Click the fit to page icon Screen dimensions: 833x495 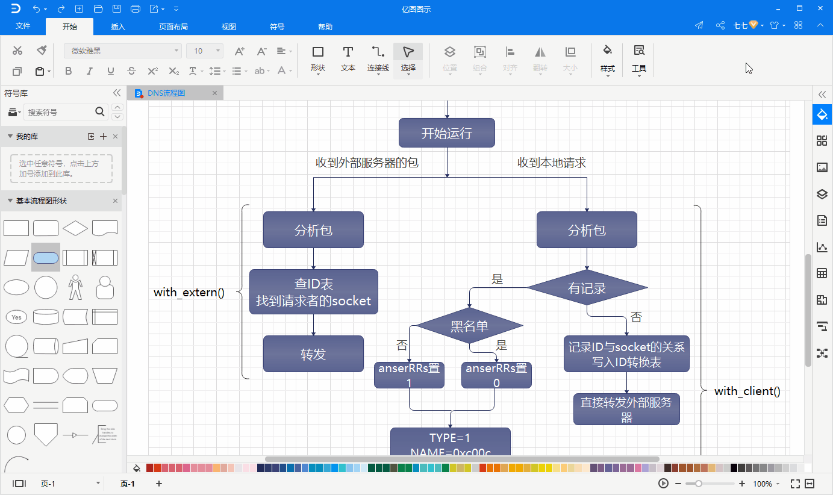(795, 484)
